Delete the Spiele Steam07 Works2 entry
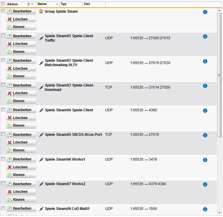This screenshot has width=223, height=217. pos(21,192)
